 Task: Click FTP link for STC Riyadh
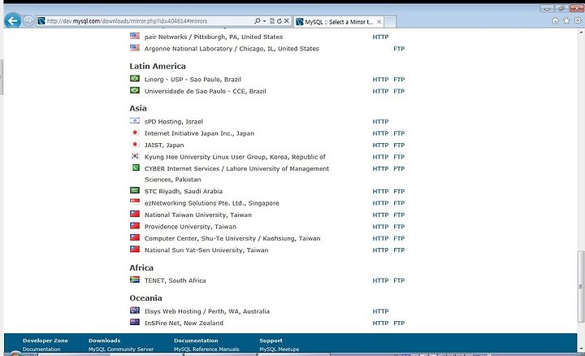399,192
